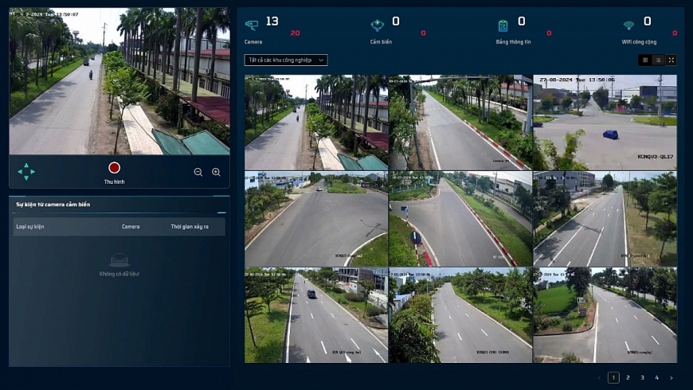The image size is (693, 390).
Task: Zoom out the camera view
Action: [198, 172]
